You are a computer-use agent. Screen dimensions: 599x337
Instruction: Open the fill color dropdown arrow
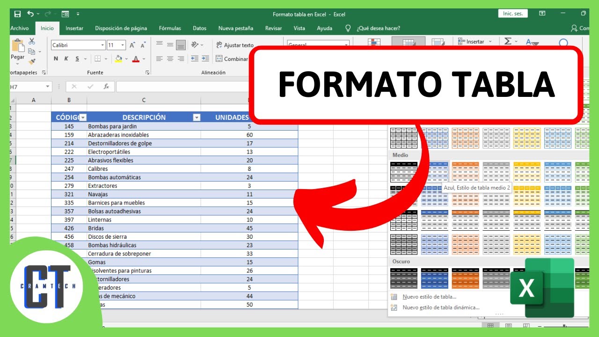(127, 59)
